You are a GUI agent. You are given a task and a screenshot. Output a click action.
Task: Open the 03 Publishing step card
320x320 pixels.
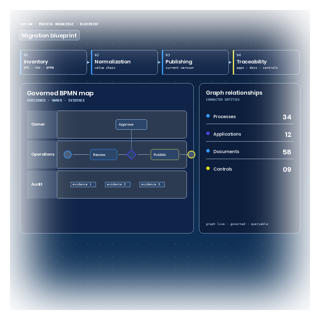tap(195, 62)
